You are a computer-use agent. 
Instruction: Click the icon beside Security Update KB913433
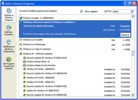tap(25, 58)
